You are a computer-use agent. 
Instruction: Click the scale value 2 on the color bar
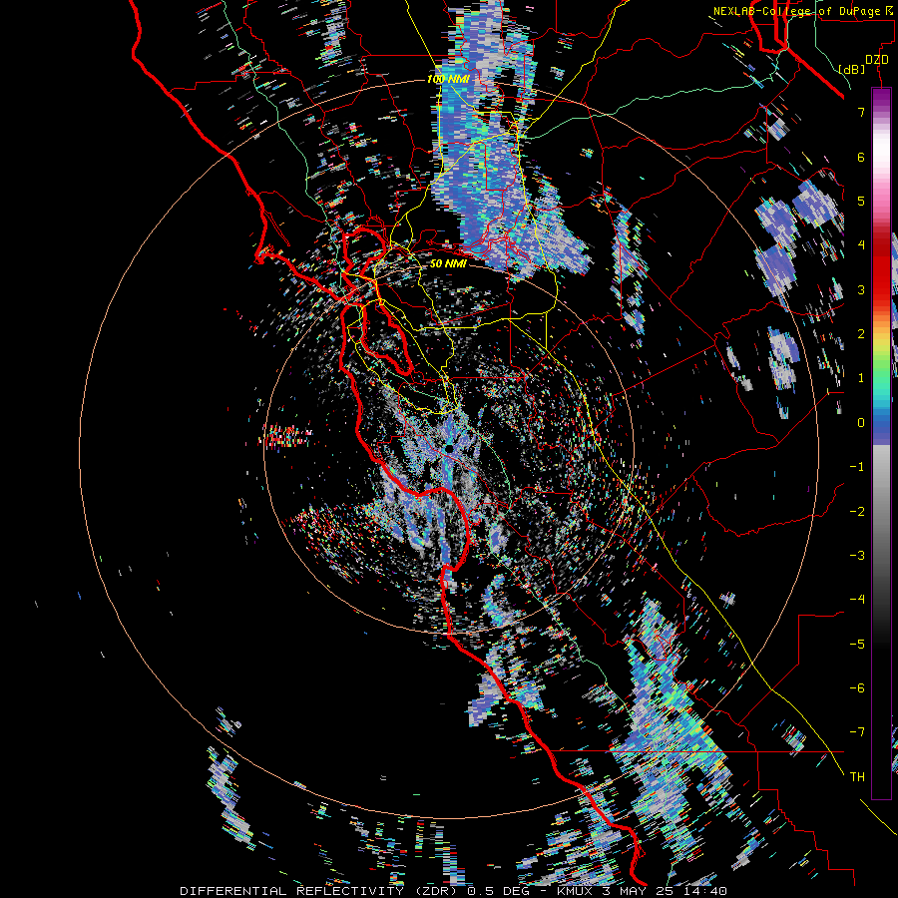click(861, 334)
